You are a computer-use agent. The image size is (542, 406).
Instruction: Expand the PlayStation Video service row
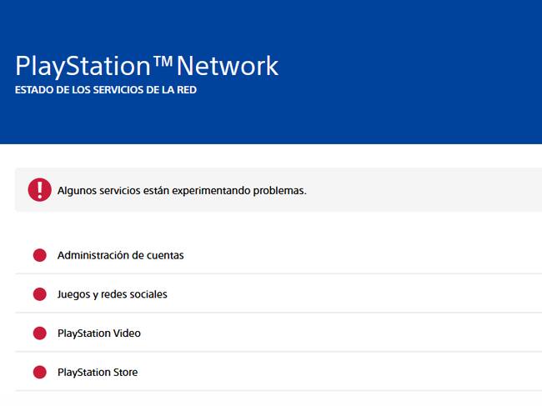334,333
